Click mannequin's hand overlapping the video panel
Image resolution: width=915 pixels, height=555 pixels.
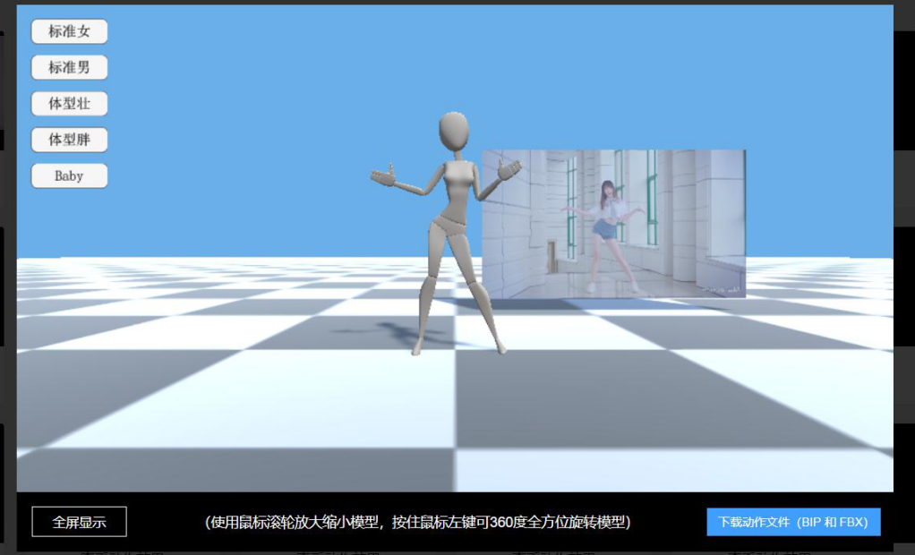click(x=509, y=169)
